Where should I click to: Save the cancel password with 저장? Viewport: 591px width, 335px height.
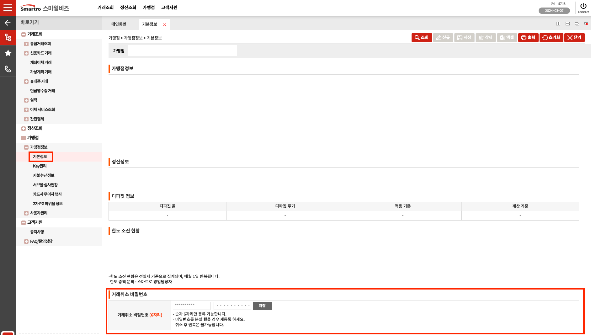pyautogui.click(x=262, y=306)
